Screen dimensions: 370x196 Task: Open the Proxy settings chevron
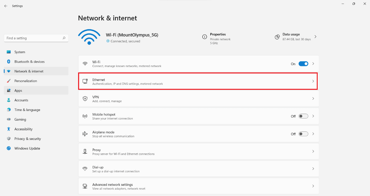pyautogui.click(x=313, y=151)
